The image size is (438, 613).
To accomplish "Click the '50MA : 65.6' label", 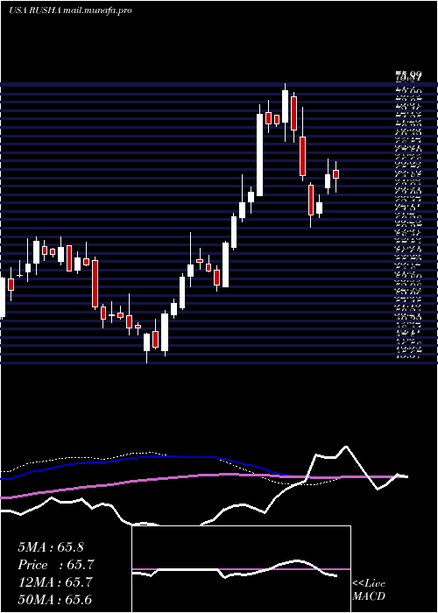I will pyautogui.click(x=54, y=600).
